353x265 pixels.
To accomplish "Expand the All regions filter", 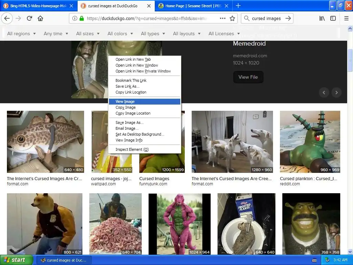I will pos(21,33).
